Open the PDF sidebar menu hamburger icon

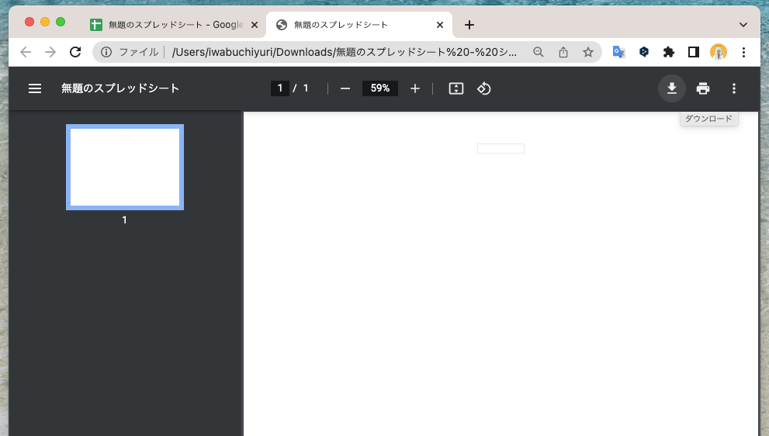point(35,88)
